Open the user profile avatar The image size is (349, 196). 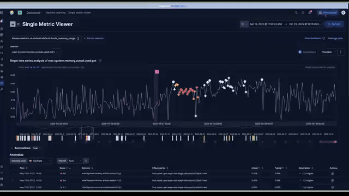[344, 13]
